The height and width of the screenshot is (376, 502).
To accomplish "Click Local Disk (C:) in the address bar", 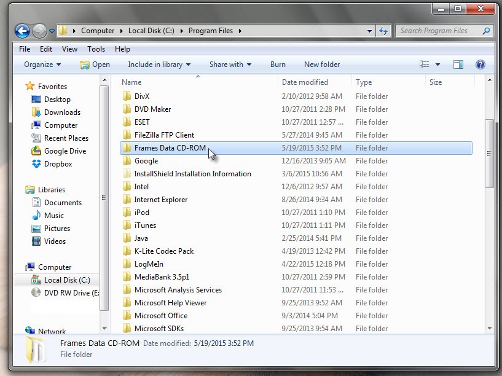I will pyautogui.click(x=151, y=31).
